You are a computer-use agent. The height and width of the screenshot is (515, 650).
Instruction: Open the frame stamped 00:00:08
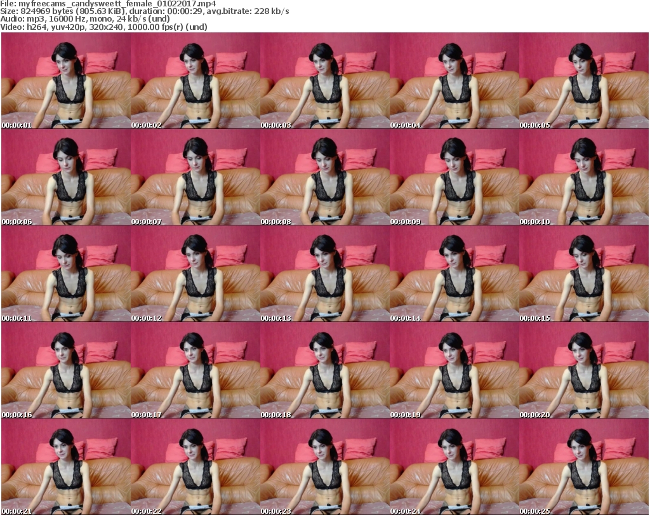coord(324,177)
